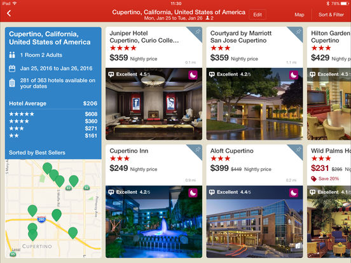The width and height of the screenshot is (351, 263).
Task: Tap the Save 20% tag icon
Action: click(313, 179)
